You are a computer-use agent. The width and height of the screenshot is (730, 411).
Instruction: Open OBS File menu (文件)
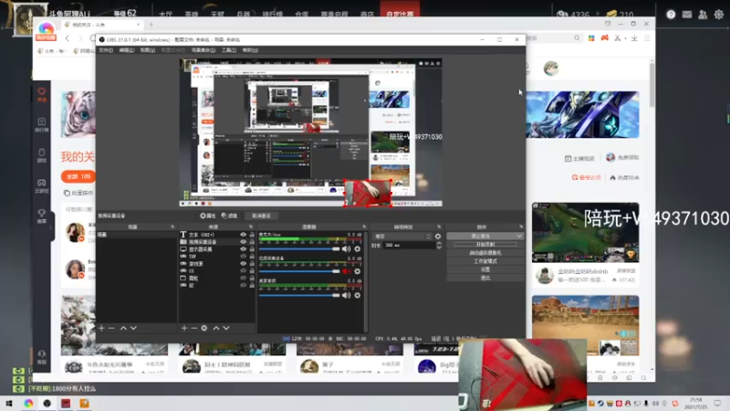click(106, 50)
